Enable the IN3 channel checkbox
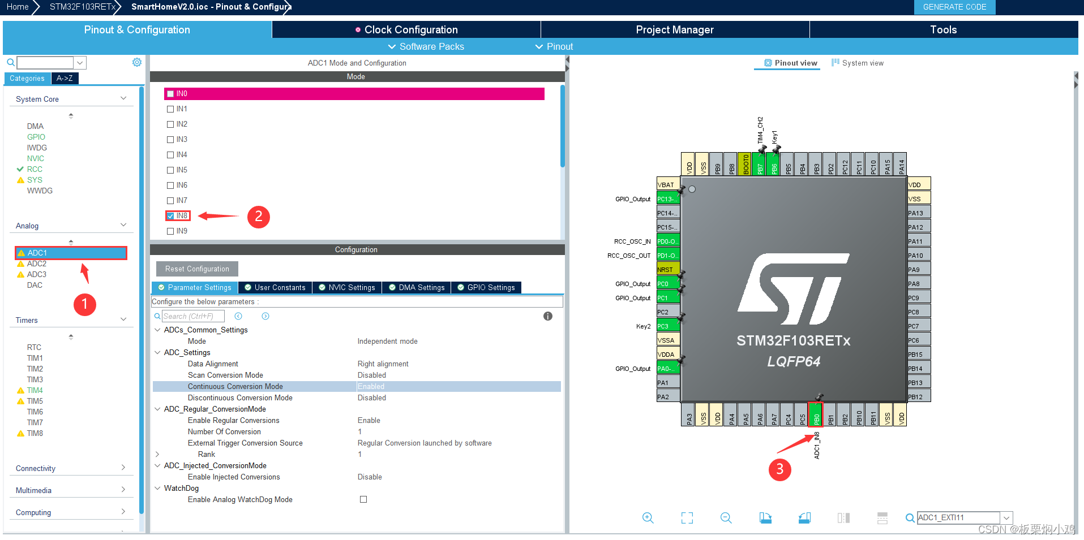Viewport: 1084px width, 540px height. pyautogui.click(x=170, y=140)
